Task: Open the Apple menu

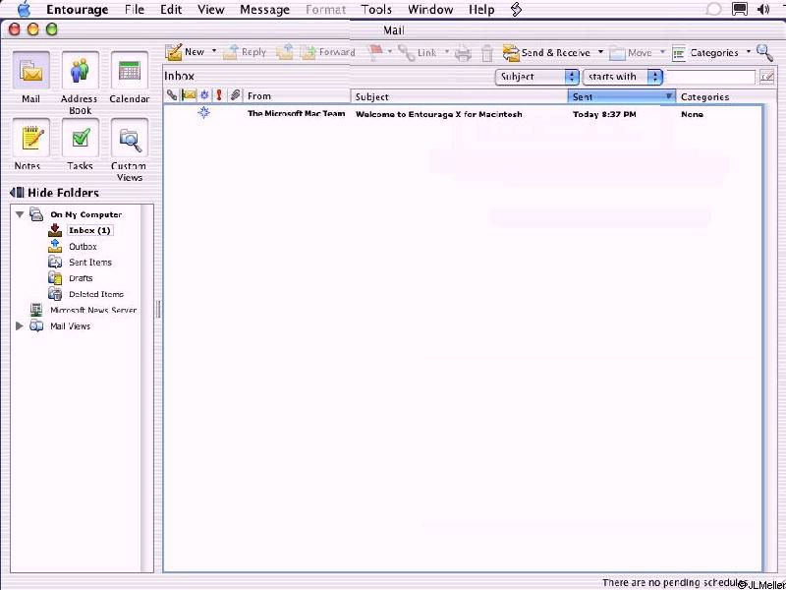Action: tap(24, 10)
